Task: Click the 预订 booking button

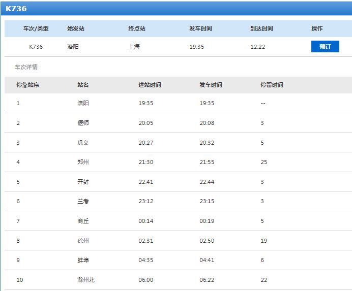Action: click(325, 46)
